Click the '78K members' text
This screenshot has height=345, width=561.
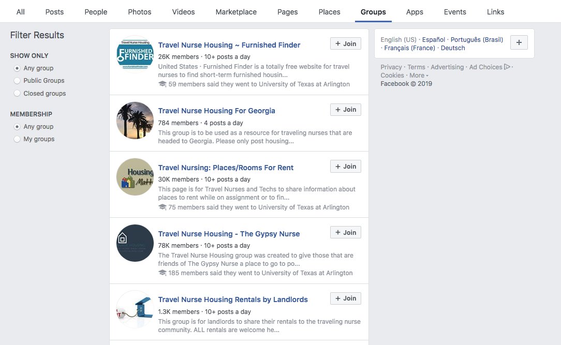[178, 246]
